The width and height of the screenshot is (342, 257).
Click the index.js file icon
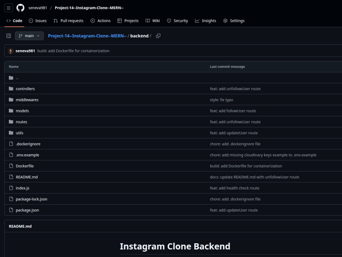pyautogui.click(x=11, y=188)
